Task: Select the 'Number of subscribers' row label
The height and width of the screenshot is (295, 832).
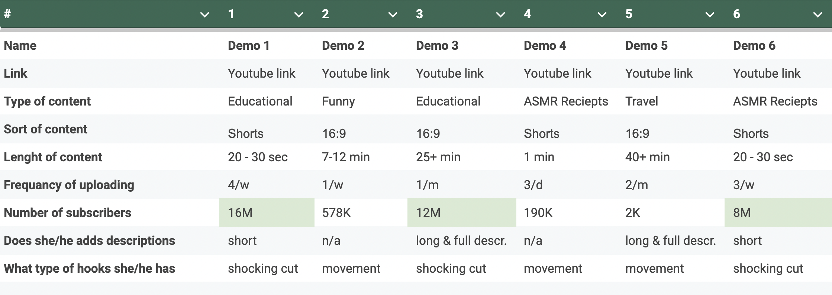Action: pos(67,213)
